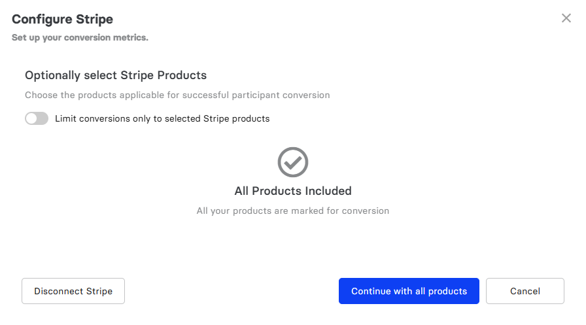The width and height of the screenshot is (586, 325).
Task: Click the 'Optionally select Stripe Products' heading
Action: click(116, 75)
